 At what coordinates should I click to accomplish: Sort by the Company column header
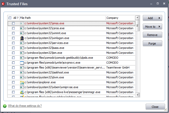120,18
